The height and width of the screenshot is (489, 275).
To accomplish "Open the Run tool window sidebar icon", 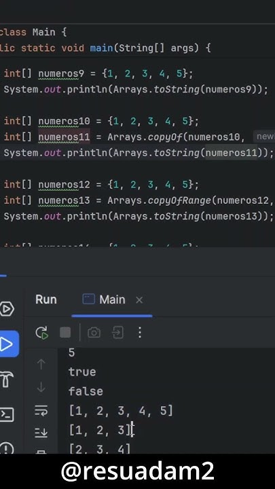I will point(7,344).
